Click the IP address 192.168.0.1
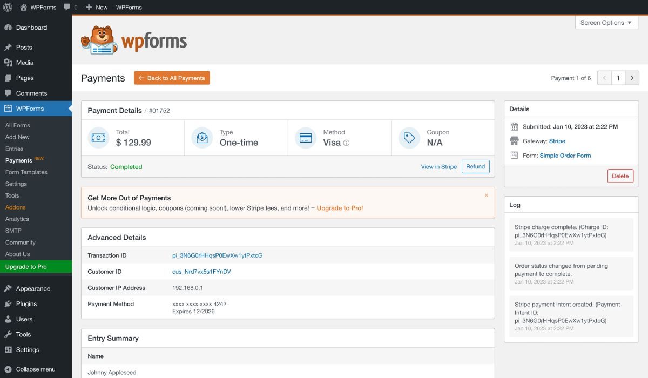Image resolution: width=648 pixels, height=378 pixels. click(187, 288)
